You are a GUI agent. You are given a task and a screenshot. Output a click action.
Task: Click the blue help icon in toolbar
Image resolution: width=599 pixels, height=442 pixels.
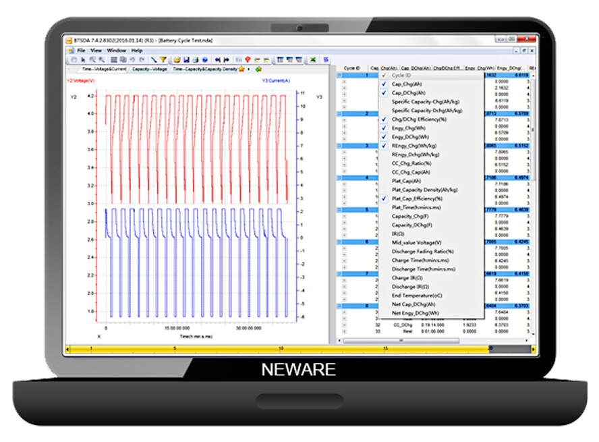(x=204, y=59)
